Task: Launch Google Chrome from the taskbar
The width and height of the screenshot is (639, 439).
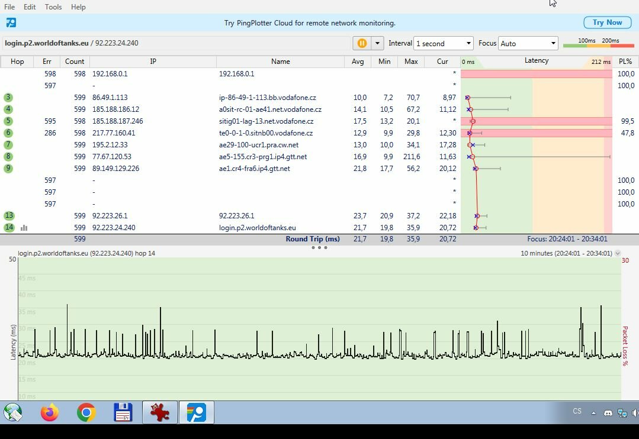Action: point(86,412)
